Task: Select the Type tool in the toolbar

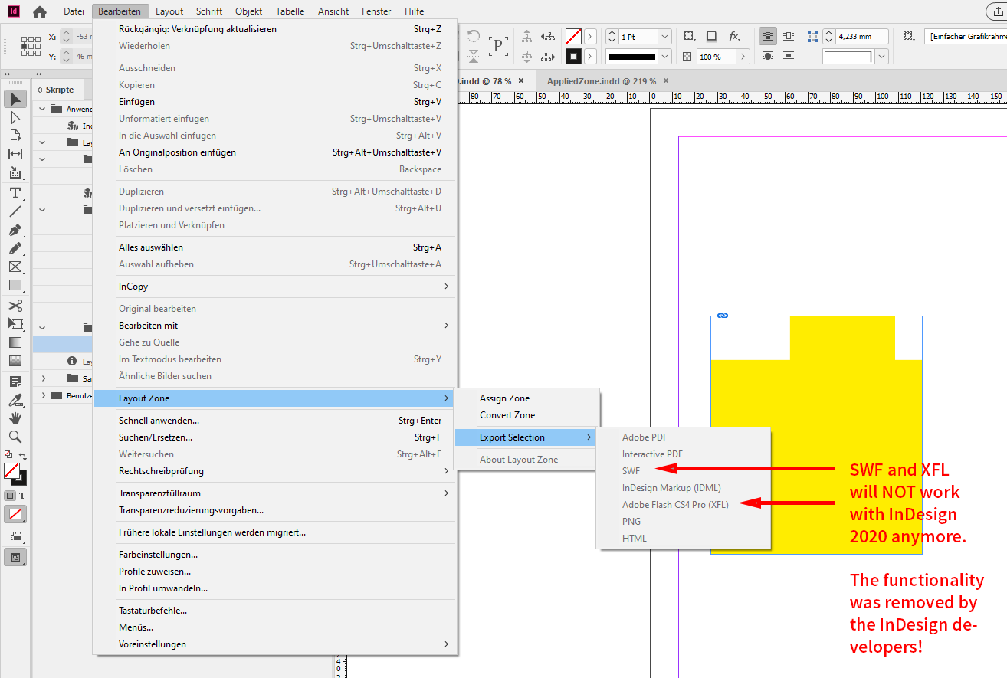Action: tap(15, 193)
